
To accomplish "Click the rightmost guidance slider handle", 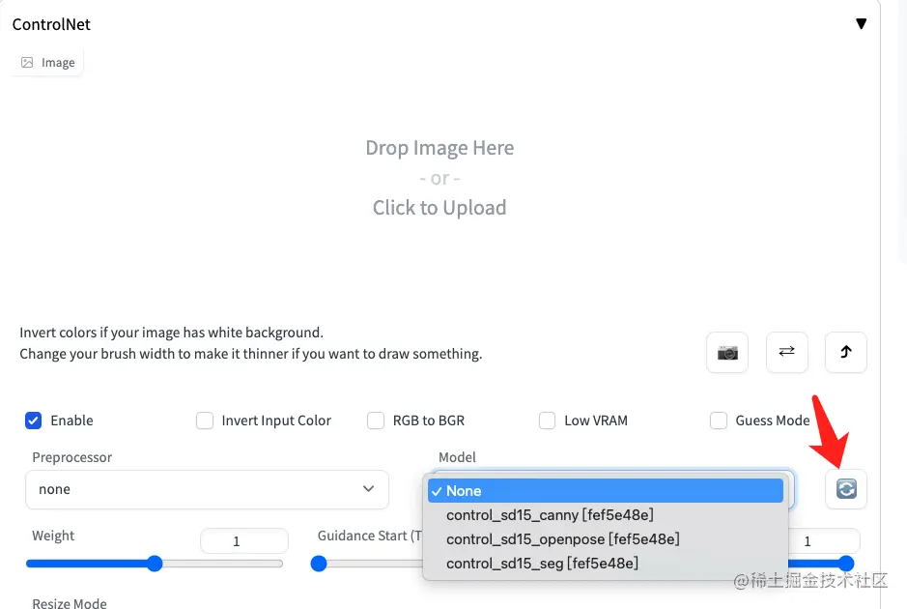I will 846,564.
